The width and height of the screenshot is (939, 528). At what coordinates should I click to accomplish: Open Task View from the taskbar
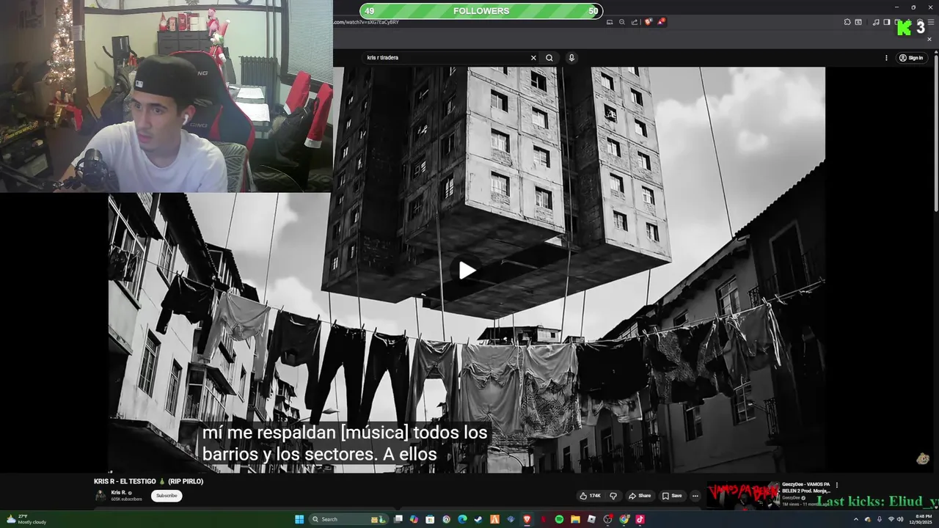coord(398,519)
